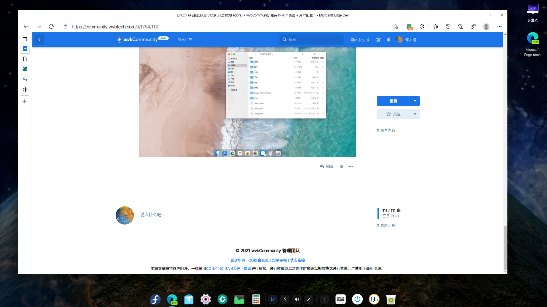
Task: Click the 说点什么吧 reply input field
Action: point(152,215)
